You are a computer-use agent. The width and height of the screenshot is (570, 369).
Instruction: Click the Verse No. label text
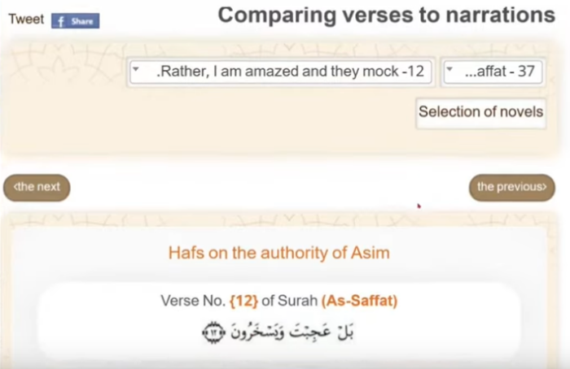click(x=194, y=301)
